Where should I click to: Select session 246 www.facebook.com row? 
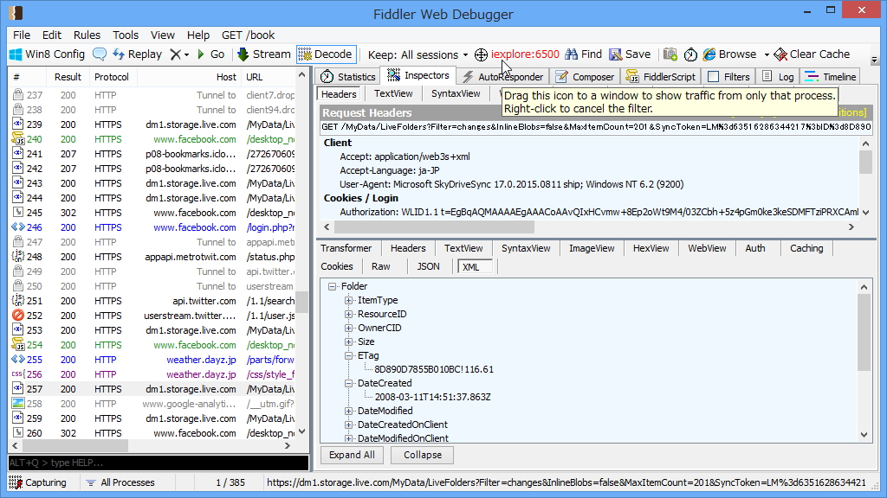(152, 227)
